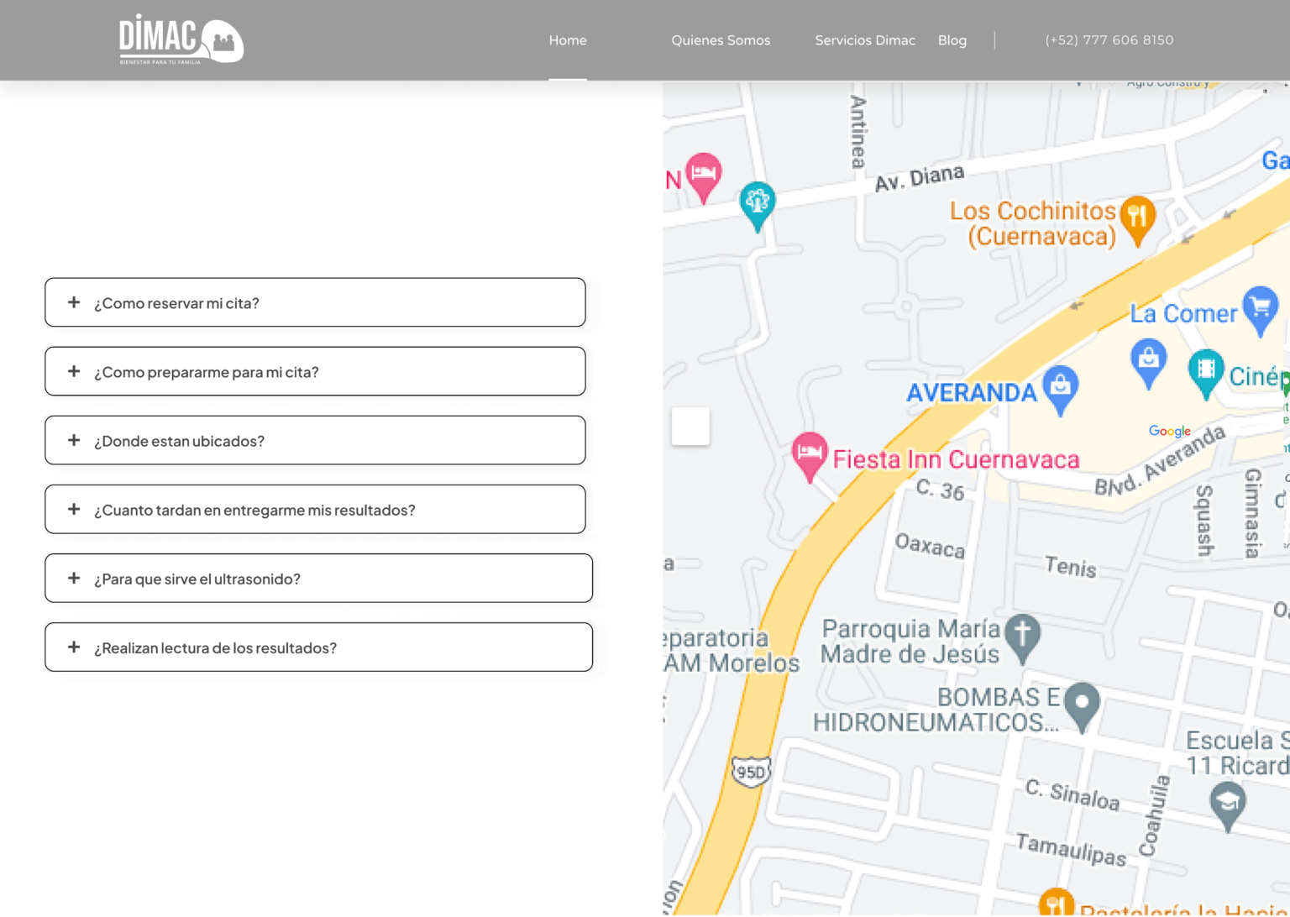1290x917 pixels.
Task: Expand ¿Como prepararme para mi cita?
Action: [315, 371]
